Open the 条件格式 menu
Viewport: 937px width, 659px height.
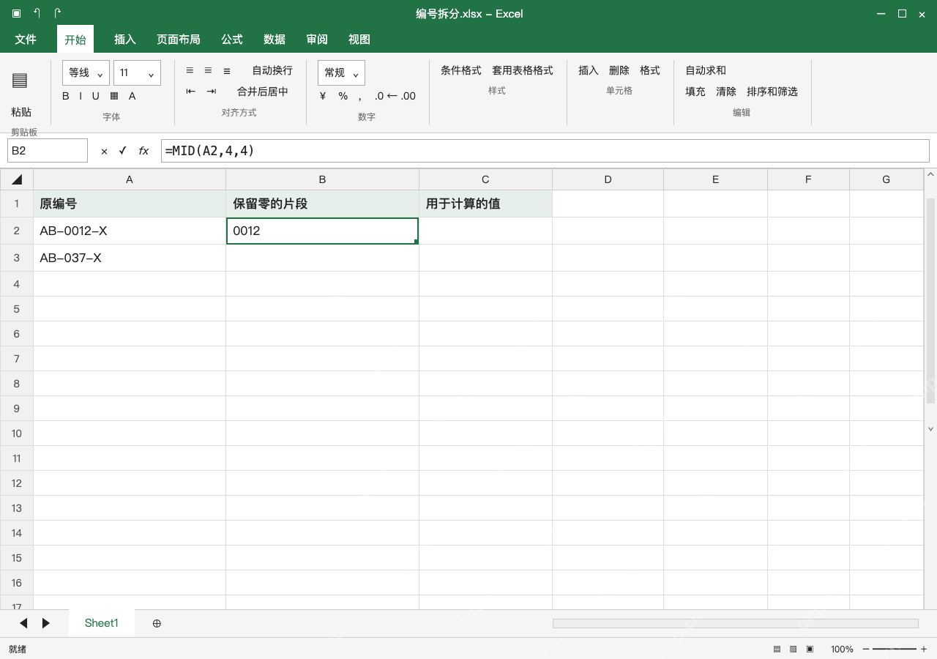point(461,70)
